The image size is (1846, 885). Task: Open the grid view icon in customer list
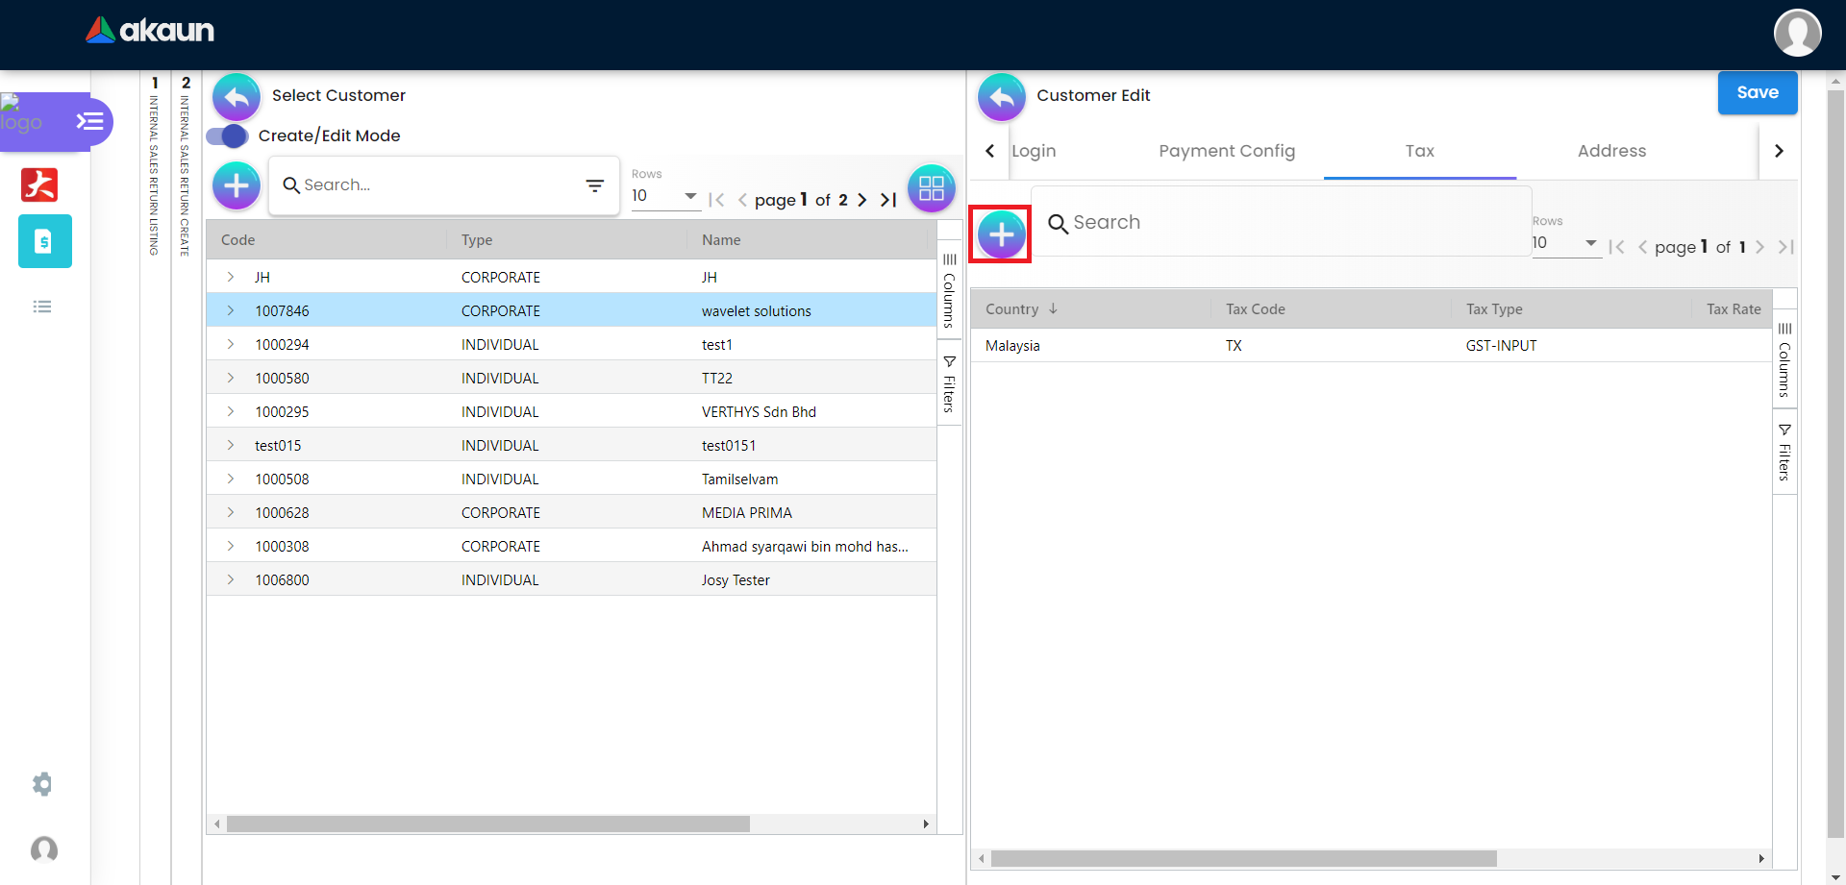pos(931,188)
